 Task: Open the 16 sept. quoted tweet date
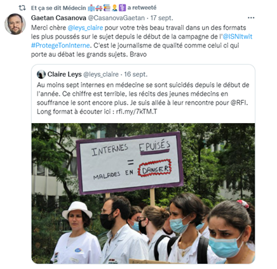tap(135, 74)
